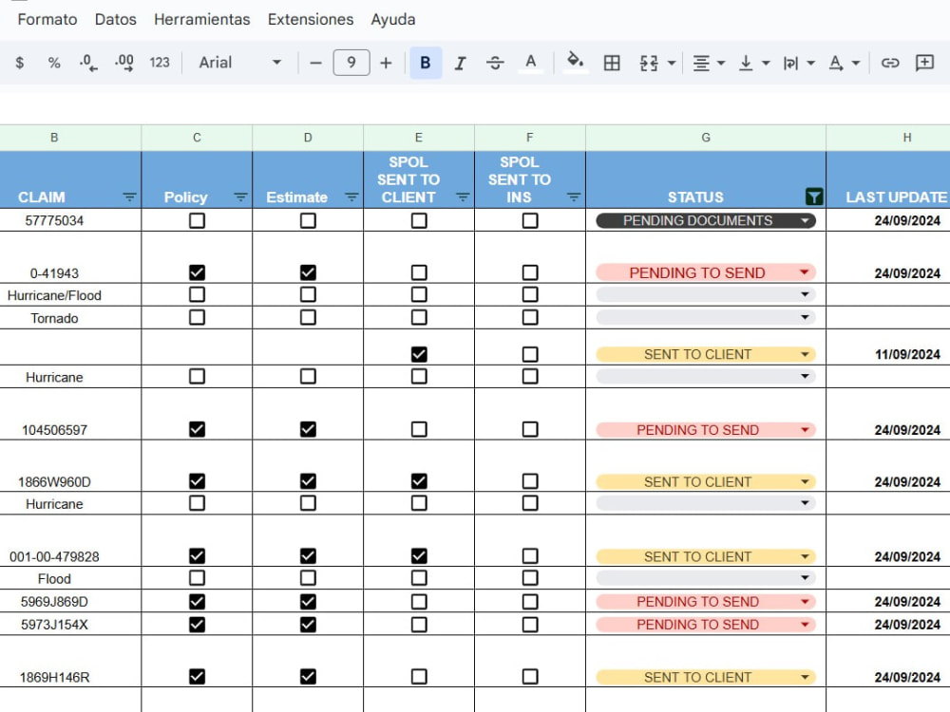Select column G header
Viewport: 950px width, 712px height.
point(706,138)
